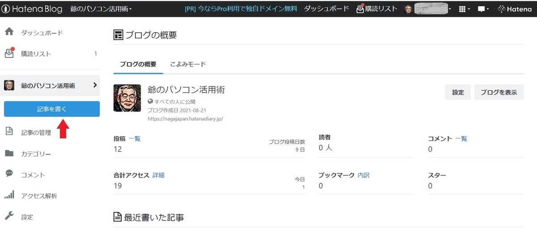
Task: Click the 最近書いた記事 document icon
Action: 118,218
